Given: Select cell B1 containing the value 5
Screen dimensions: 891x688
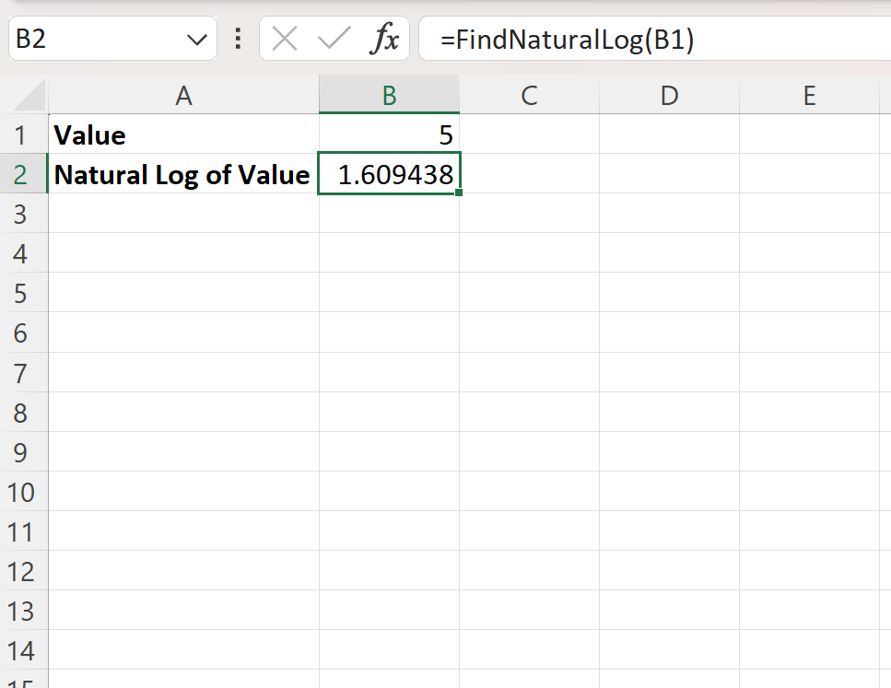Looking at the screenshot, I should point(388,134).
